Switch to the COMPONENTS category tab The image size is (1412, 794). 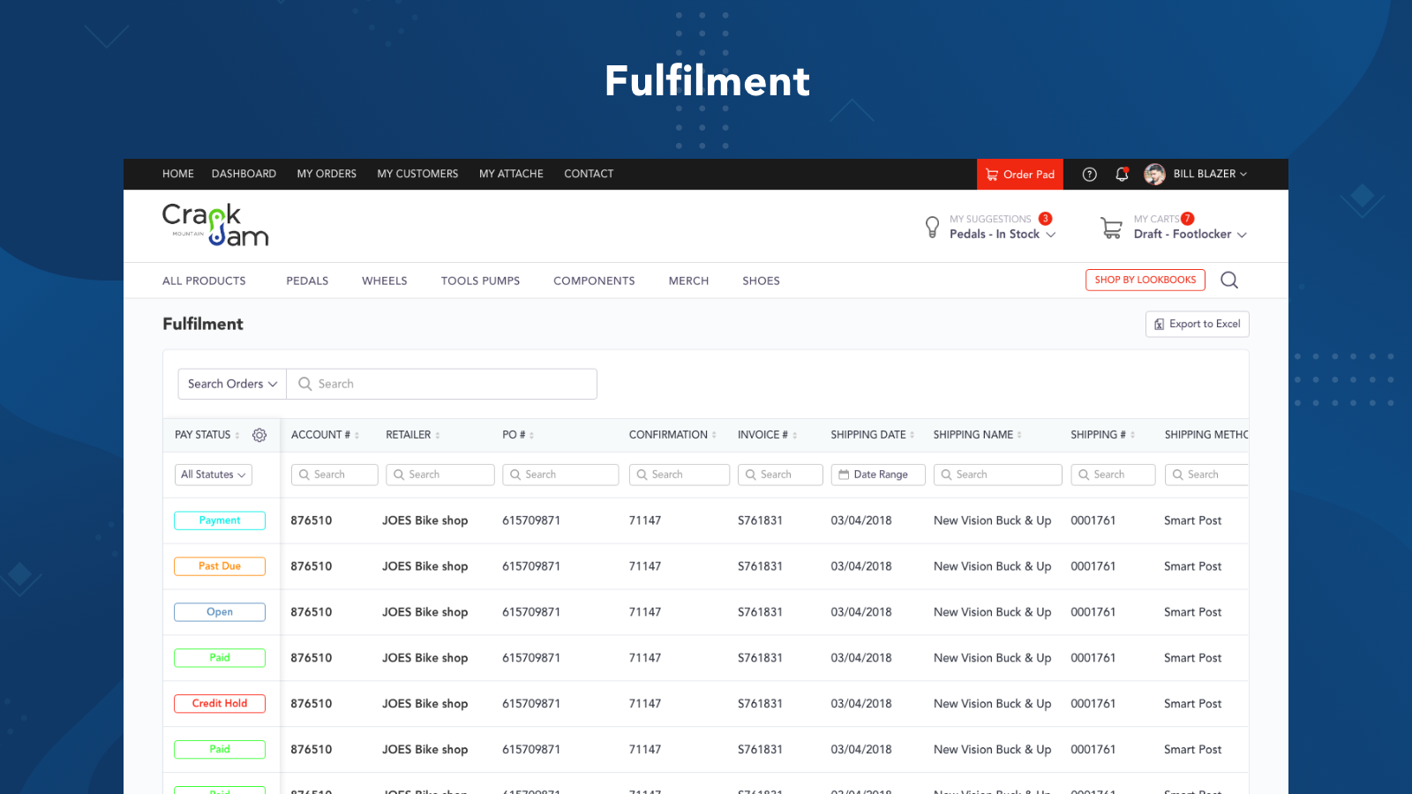coord(594,281)
